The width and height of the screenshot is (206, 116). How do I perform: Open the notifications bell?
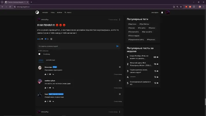click(x=162, y=12)
